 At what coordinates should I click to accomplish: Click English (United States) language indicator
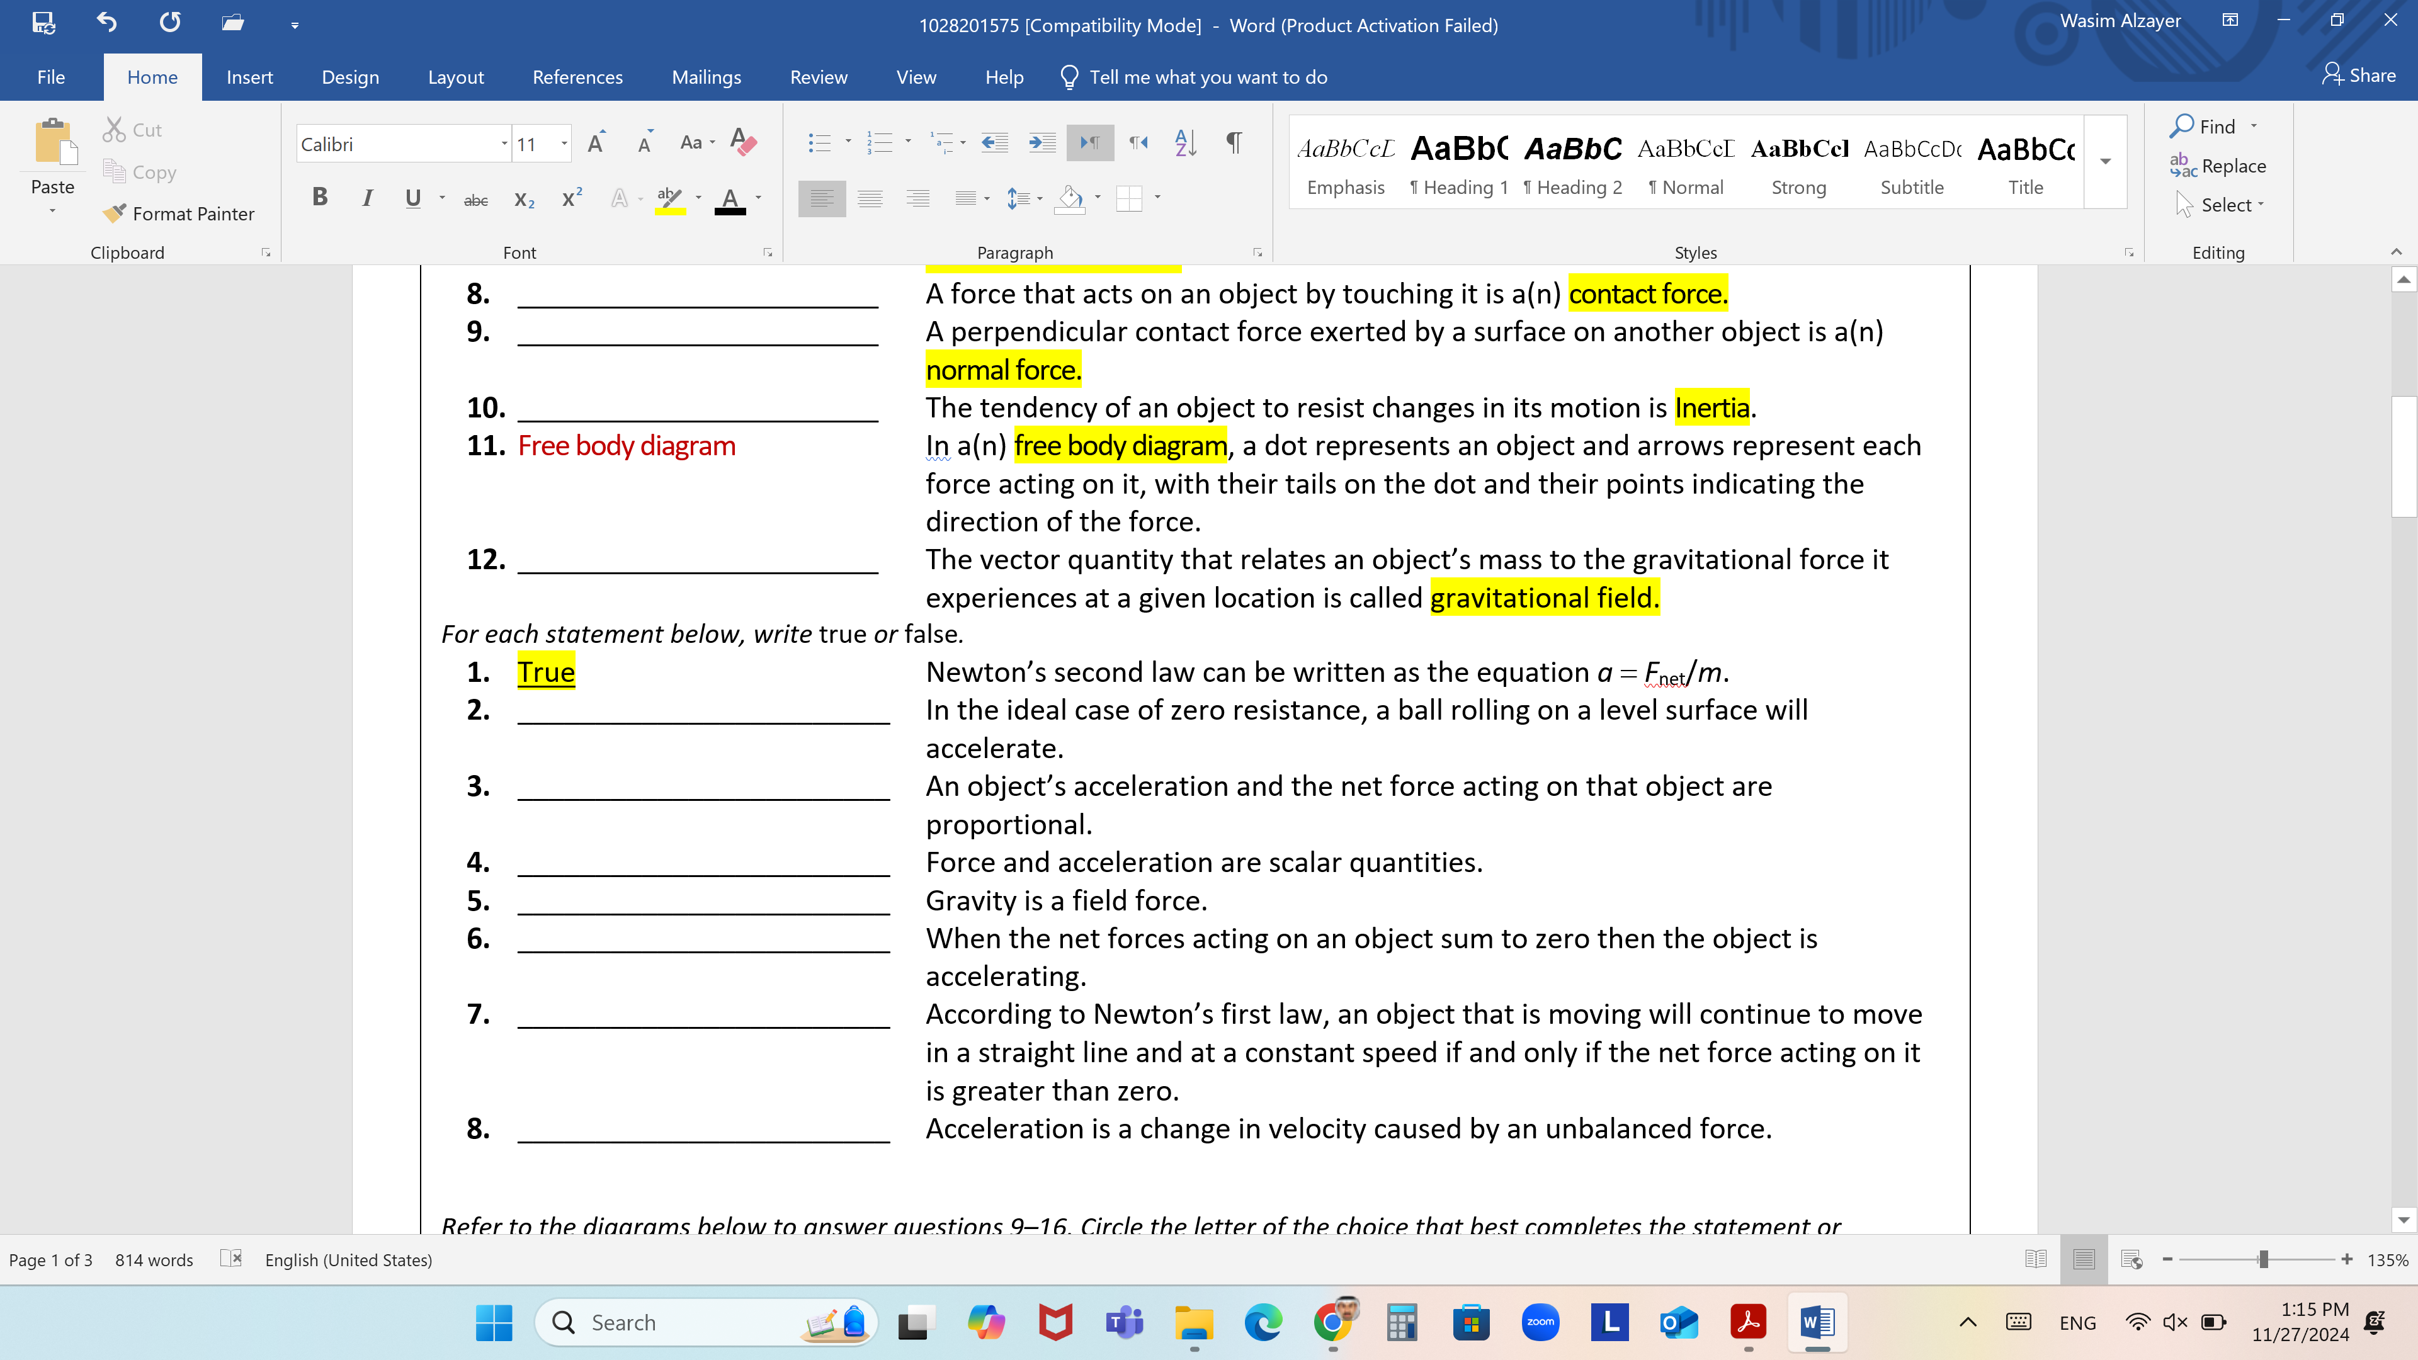coord(348,1259)
